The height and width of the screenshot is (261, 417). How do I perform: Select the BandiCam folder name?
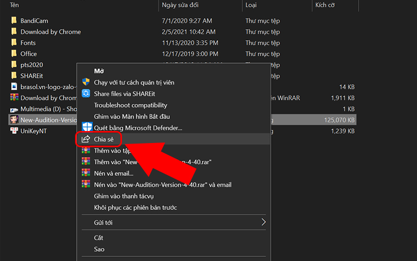pyautogui.click(x=34, y=21)
